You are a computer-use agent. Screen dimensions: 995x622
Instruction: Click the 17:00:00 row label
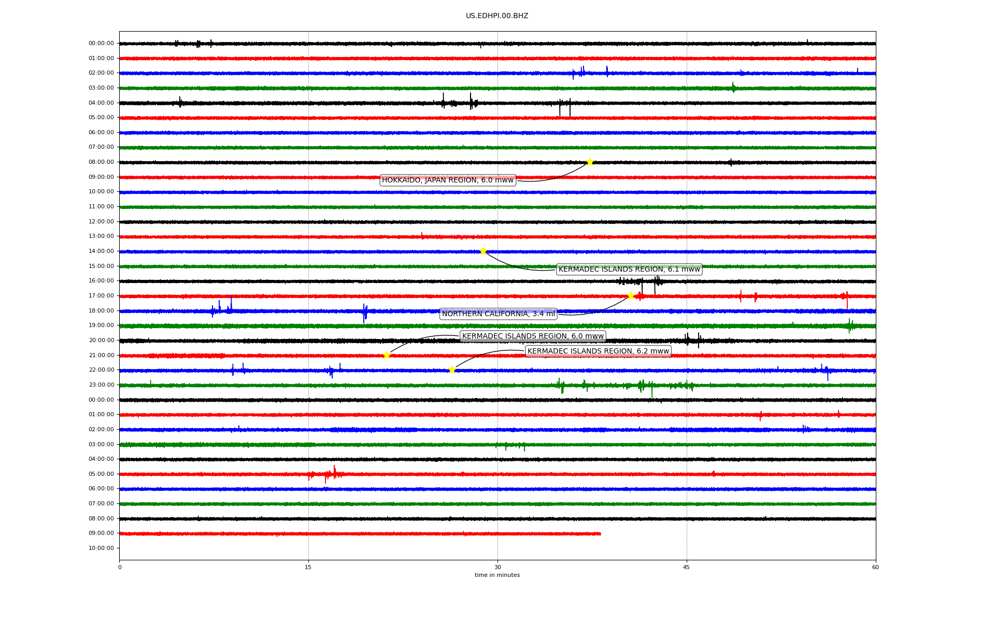[101, 296]
